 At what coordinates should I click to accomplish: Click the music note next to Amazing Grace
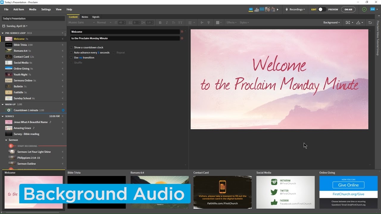pos(34,128)
